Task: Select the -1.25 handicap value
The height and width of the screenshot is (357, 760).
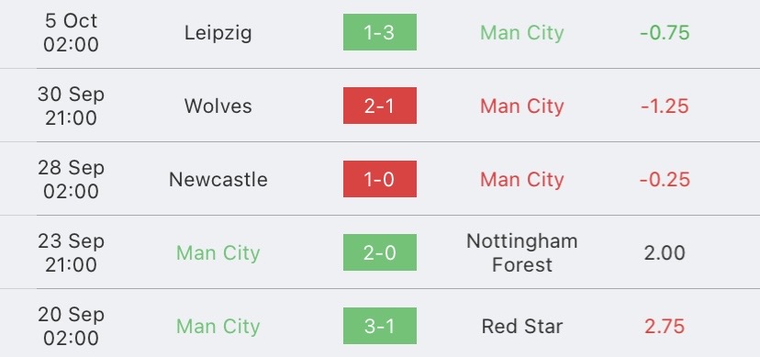Action: tap(665, 106)
